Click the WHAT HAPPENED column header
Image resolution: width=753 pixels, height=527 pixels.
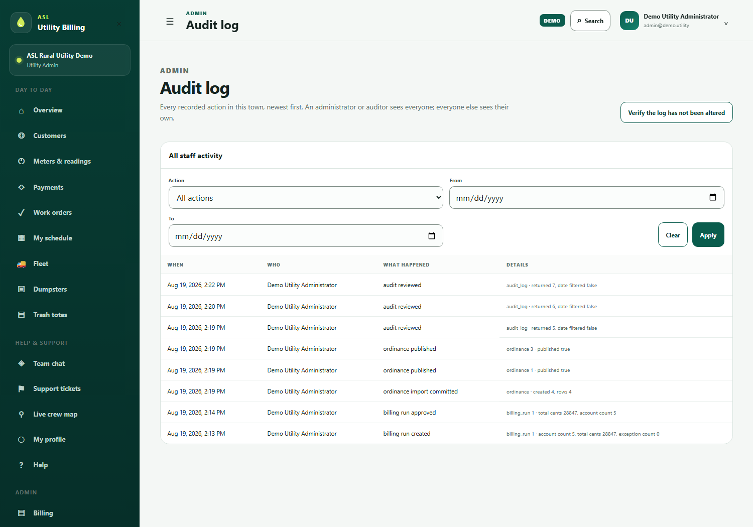pos(406,265)
